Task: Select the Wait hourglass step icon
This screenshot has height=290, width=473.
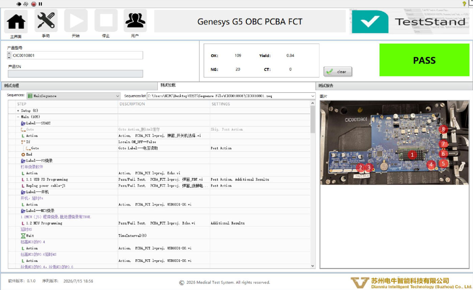Action: 23,236
